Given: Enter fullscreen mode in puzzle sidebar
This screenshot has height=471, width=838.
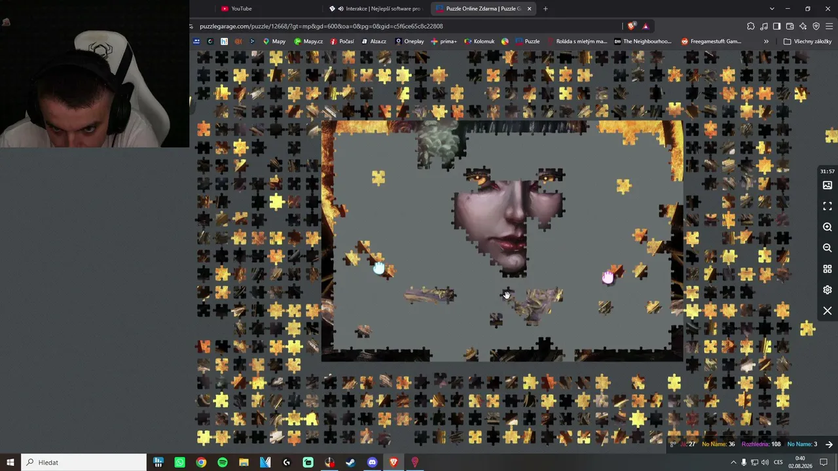Looking at the screenshot, I should tap(828, 206).
